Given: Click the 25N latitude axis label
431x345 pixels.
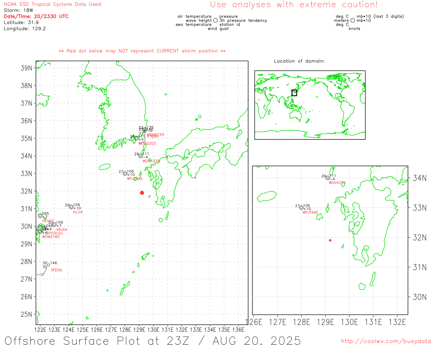Looking at the screenshot, I should [x=27, y=314].
